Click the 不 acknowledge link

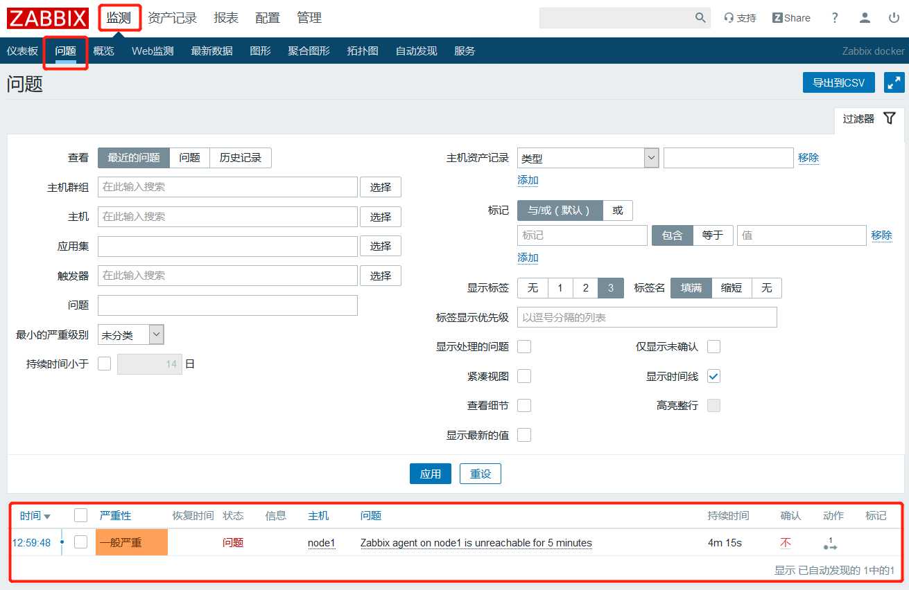pyautogui.click(x=786, y=543)
